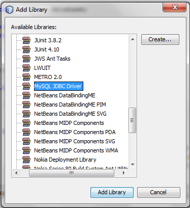Select JUnit 3.8.2 in the library list
The height and width of the screenshot is (208, 190).
pyautogui.click(x=48, y=40)
